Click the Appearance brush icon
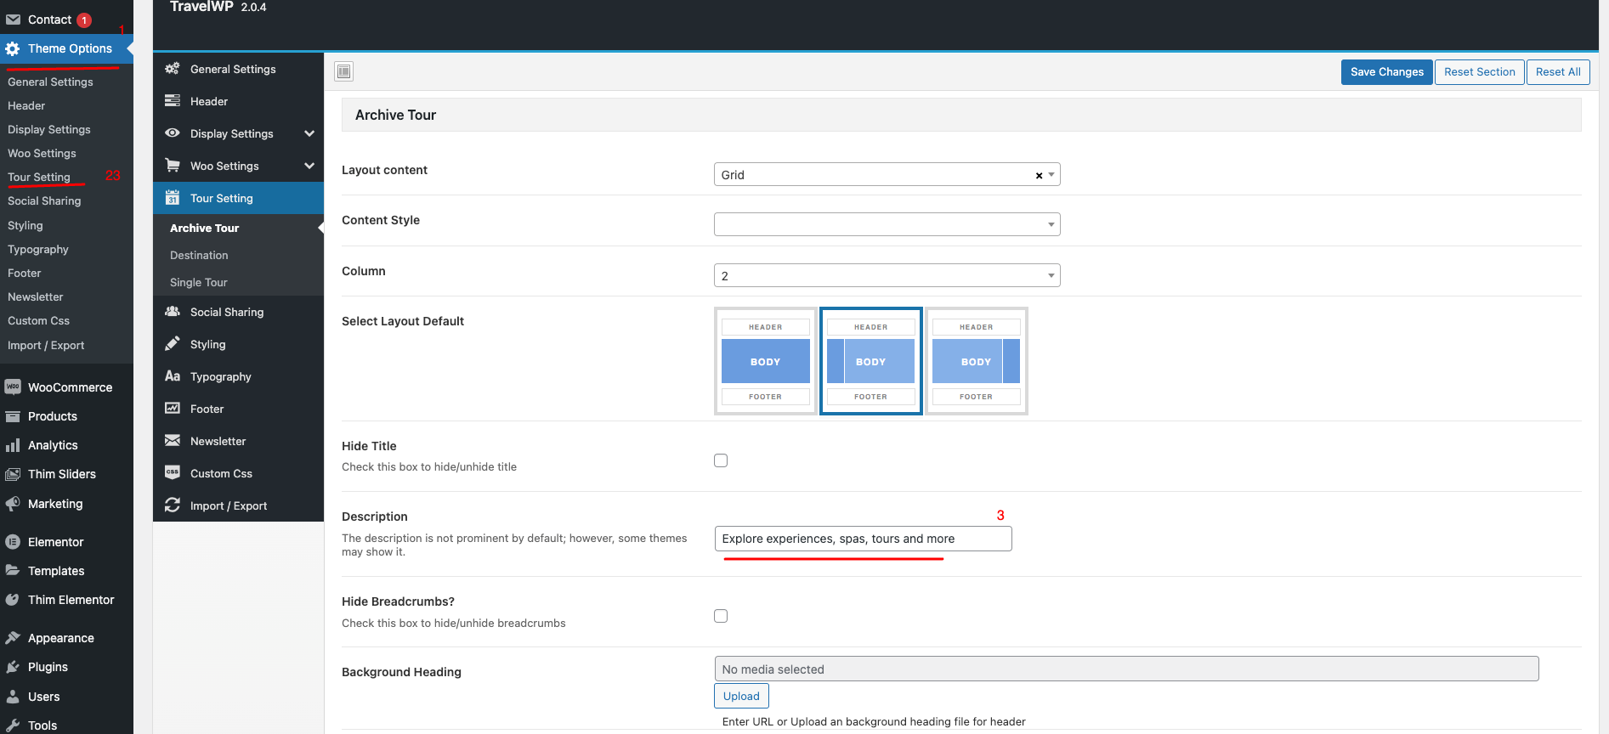 tap(13, 638)
